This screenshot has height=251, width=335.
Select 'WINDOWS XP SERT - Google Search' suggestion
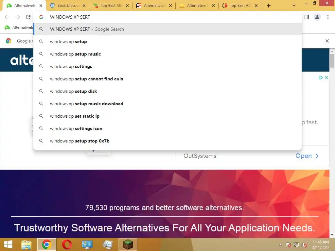168,29
